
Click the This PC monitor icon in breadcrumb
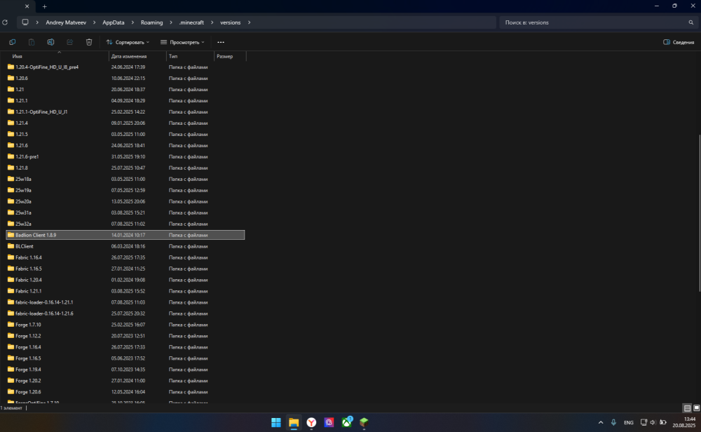pyautogui.click(x=25, y=22)
